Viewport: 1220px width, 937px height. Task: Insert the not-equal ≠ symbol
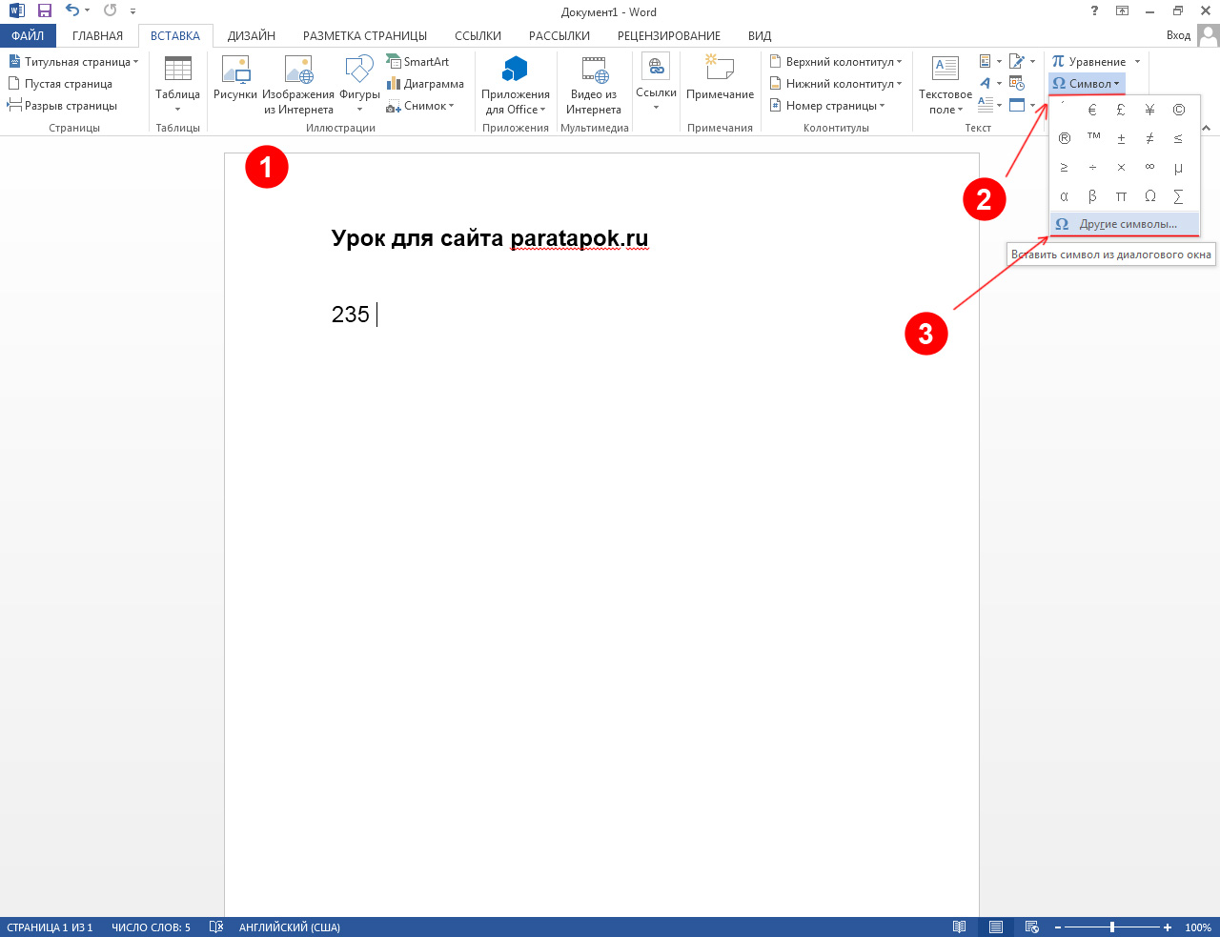[1149, 138]
